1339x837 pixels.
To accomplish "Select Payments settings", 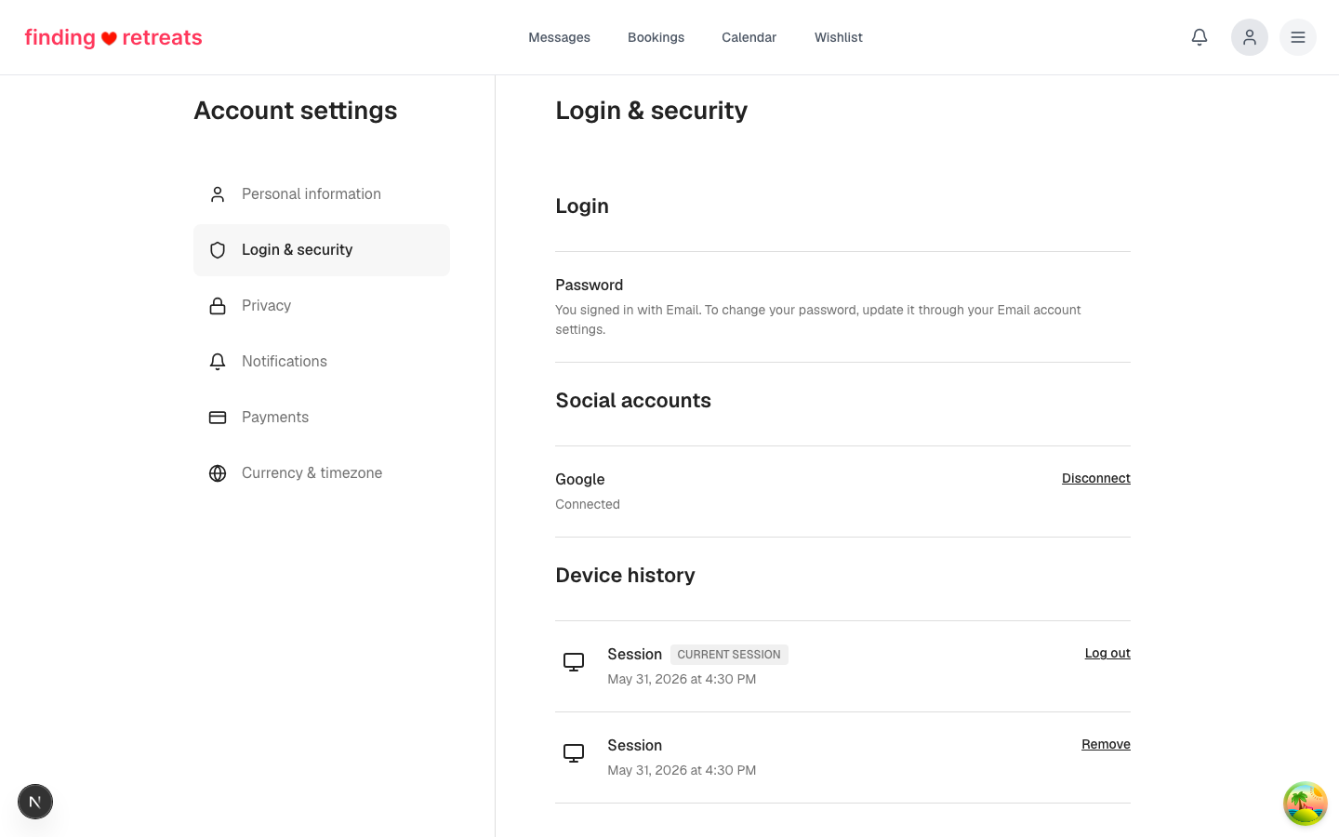I will click(322, 418).
